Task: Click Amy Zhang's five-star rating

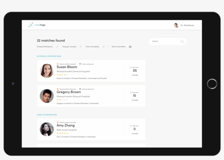Action: tap(62, 133)
